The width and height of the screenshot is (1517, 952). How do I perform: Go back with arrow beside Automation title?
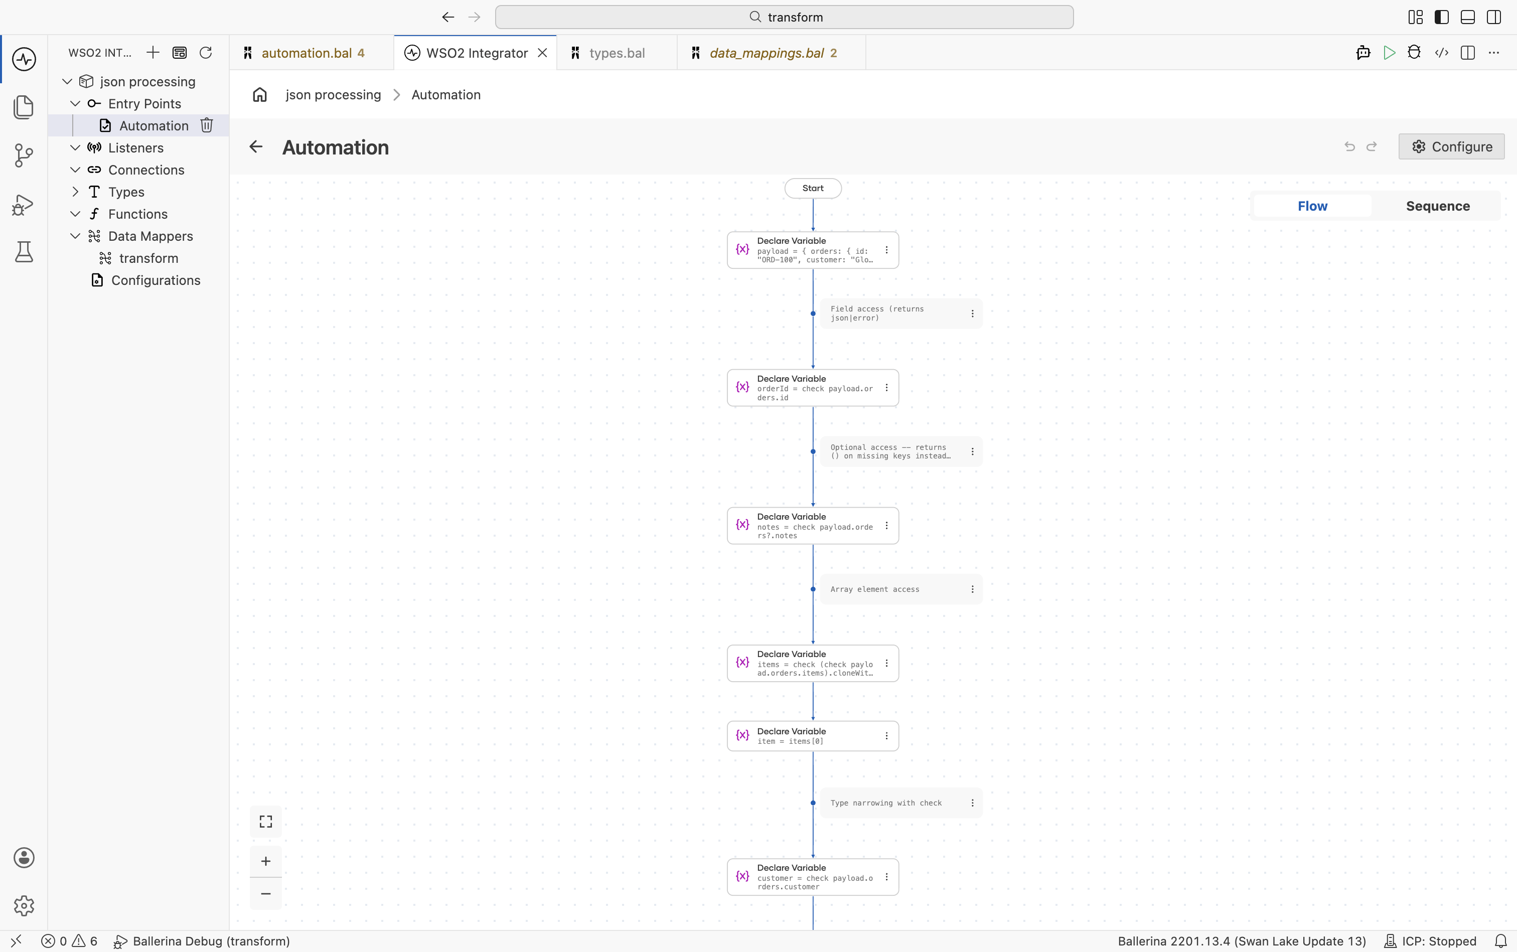pyautogui.click(x=256, y=146)
